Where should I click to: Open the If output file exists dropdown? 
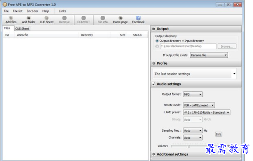(x=209, y=55)
